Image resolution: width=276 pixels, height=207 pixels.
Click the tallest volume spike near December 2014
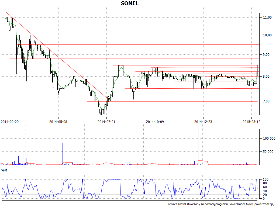click(x=198, y=147)
